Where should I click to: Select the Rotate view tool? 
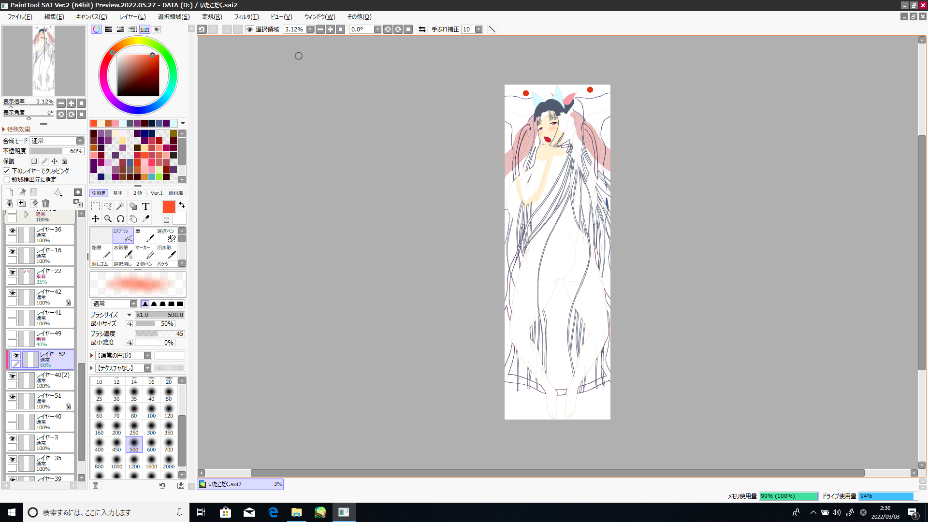coord(120,219)
